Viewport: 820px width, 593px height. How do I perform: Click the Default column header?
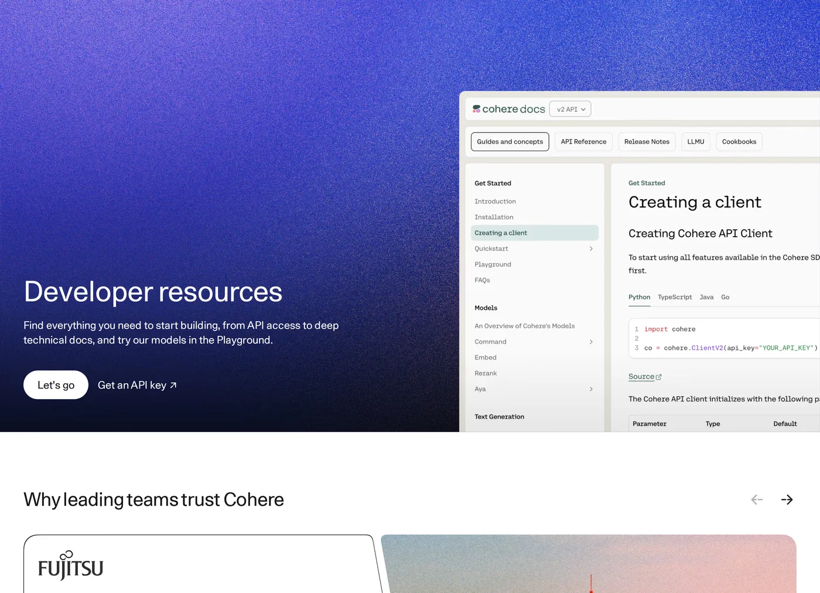click(x=785, y=424)
